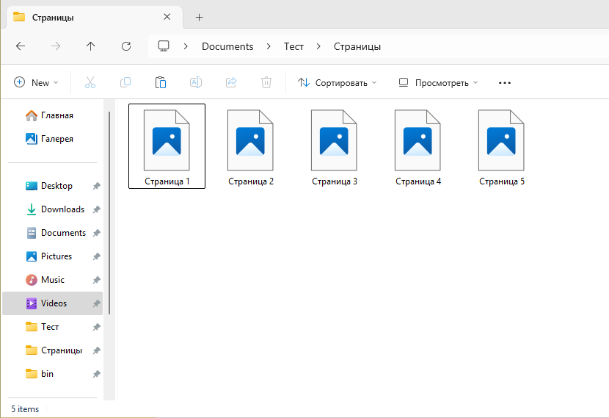The width and height of the screenshot is (609, 418).
Task: Refresh the current folder view
Action: coord(126,46)
